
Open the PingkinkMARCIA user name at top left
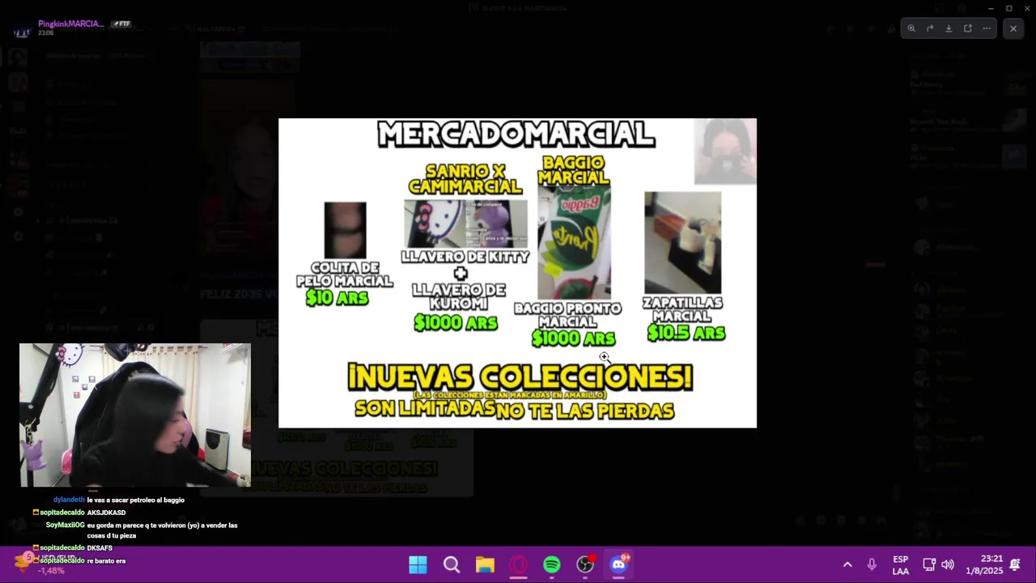point(70,23)
